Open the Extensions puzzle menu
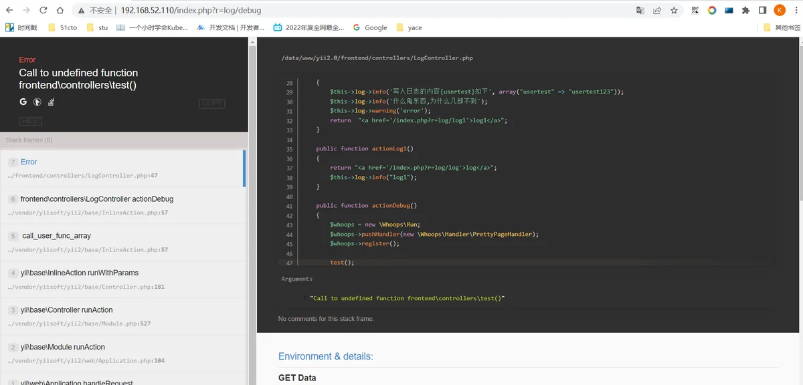803x385 pixels. [746, 10]
